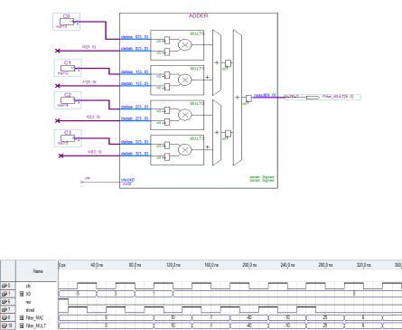Image resolution: width=402 pixels, height=330 pixels.
Task: Click the Filter_MULT row output icon in waveform
Action: click(x=5, y=325)
